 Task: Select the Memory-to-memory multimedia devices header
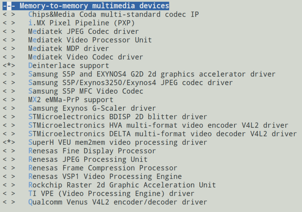pyautogui.click(x=86, y=6)
